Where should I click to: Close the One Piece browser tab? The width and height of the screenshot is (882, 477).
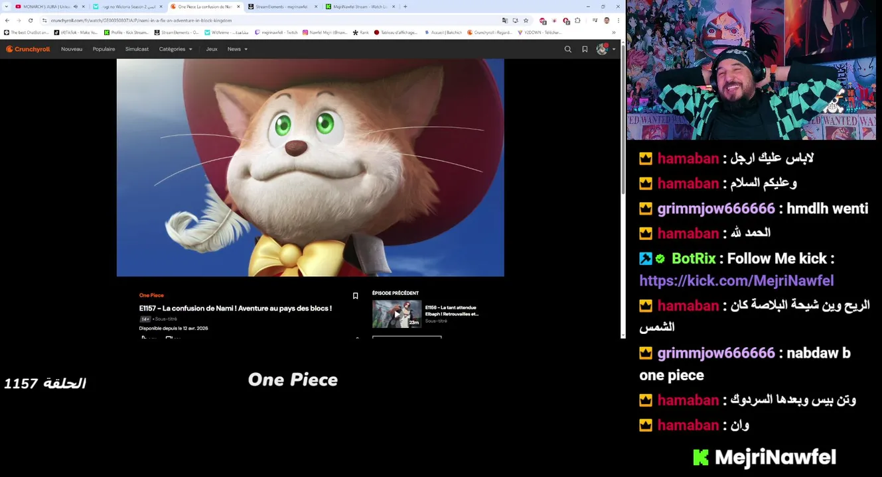[238, 7]
